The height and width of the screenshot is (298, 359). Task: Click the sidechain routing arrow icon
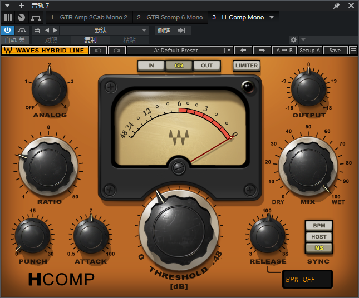pyautogui.click(x=182, y=30)
